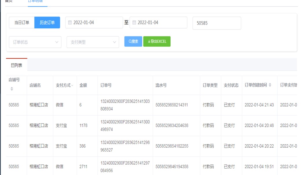Export results with 导出EXCEL button
302x175 pixels.
point(157,41)
